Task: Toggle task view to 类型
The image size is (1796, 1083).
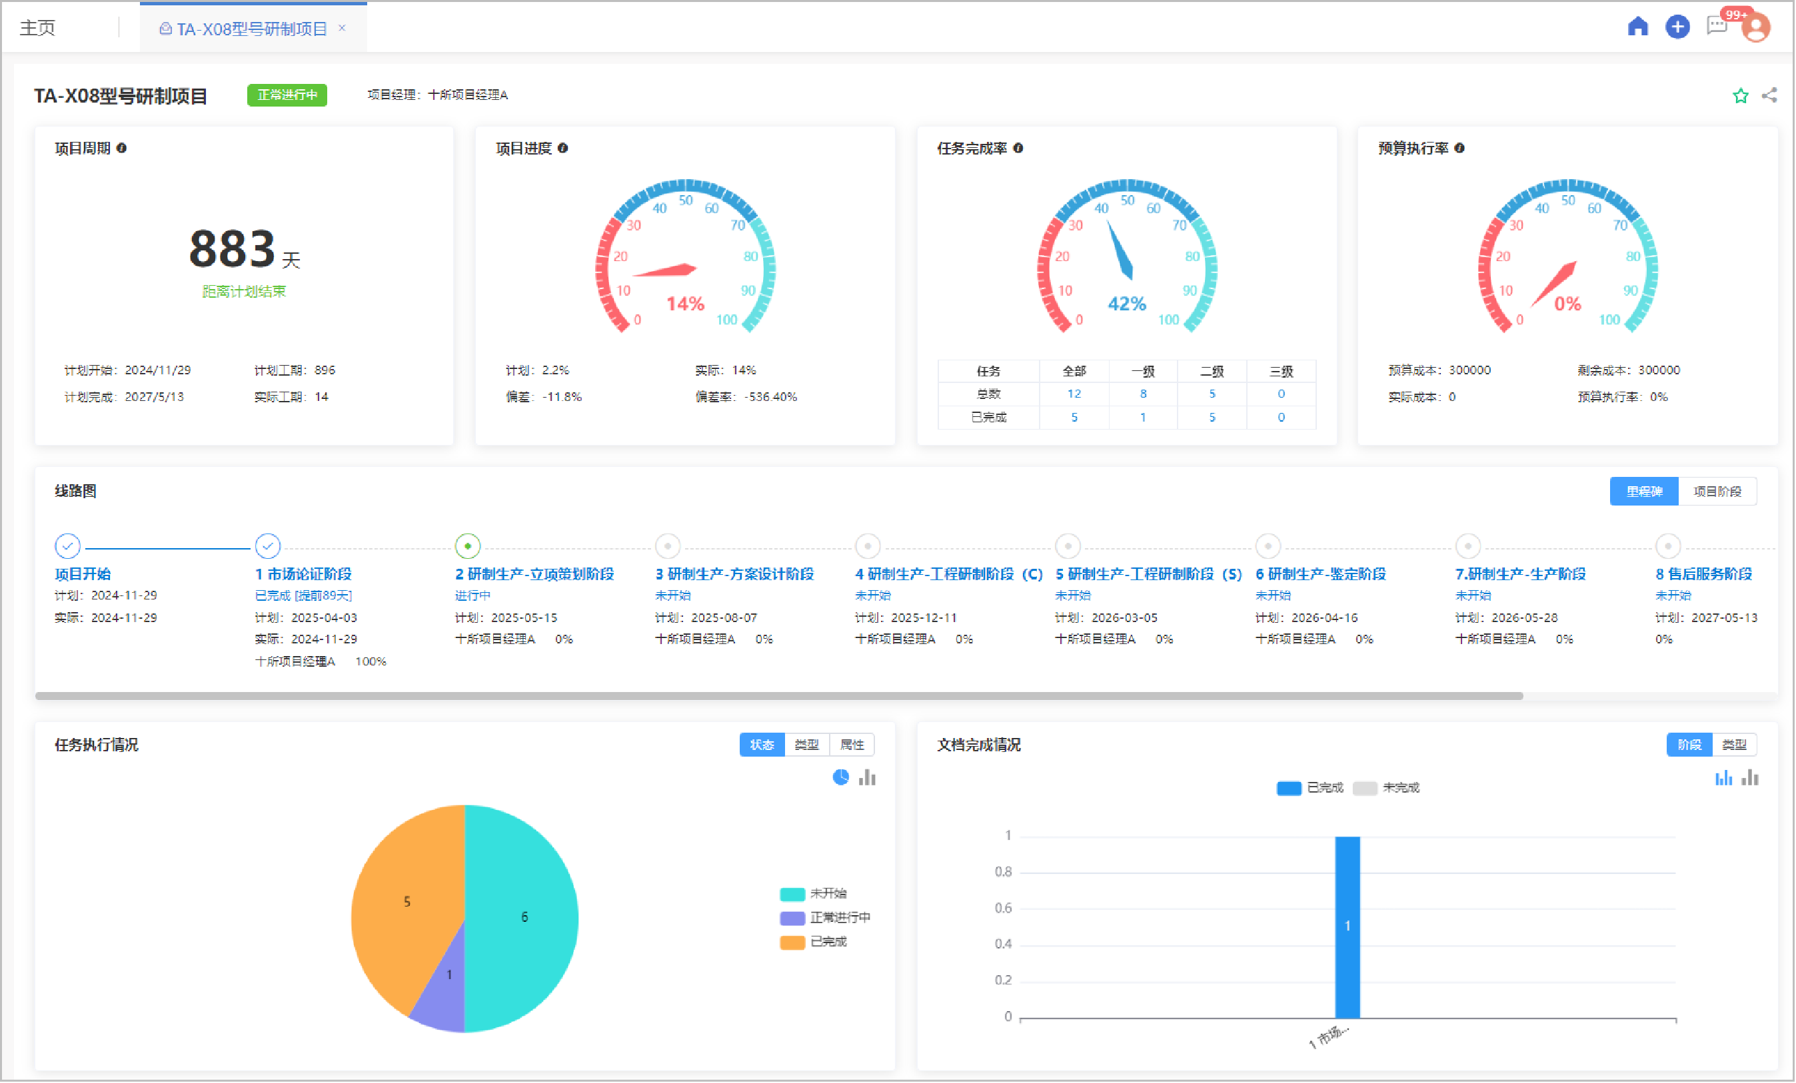Action: [806, 745]
